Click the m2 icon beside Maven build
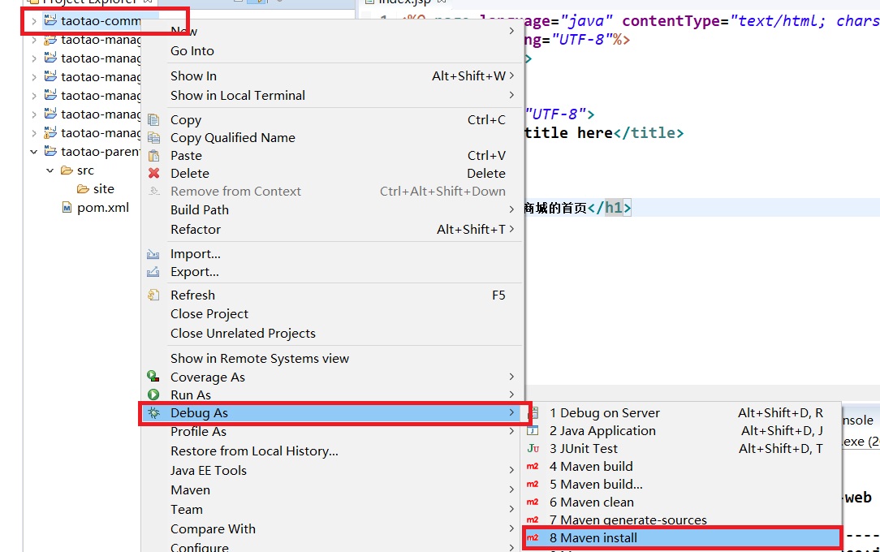The height and width of the screenshot is (552, 880). coord(533,466)
